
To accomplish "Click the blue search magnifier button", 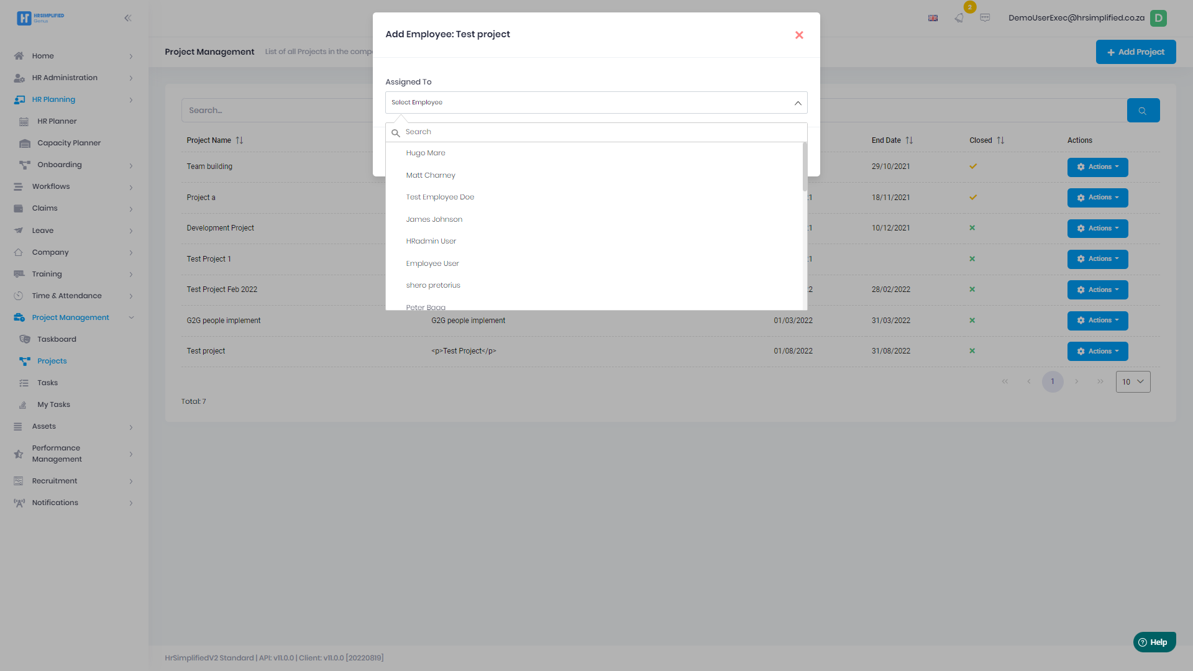I will point(1143,111).
